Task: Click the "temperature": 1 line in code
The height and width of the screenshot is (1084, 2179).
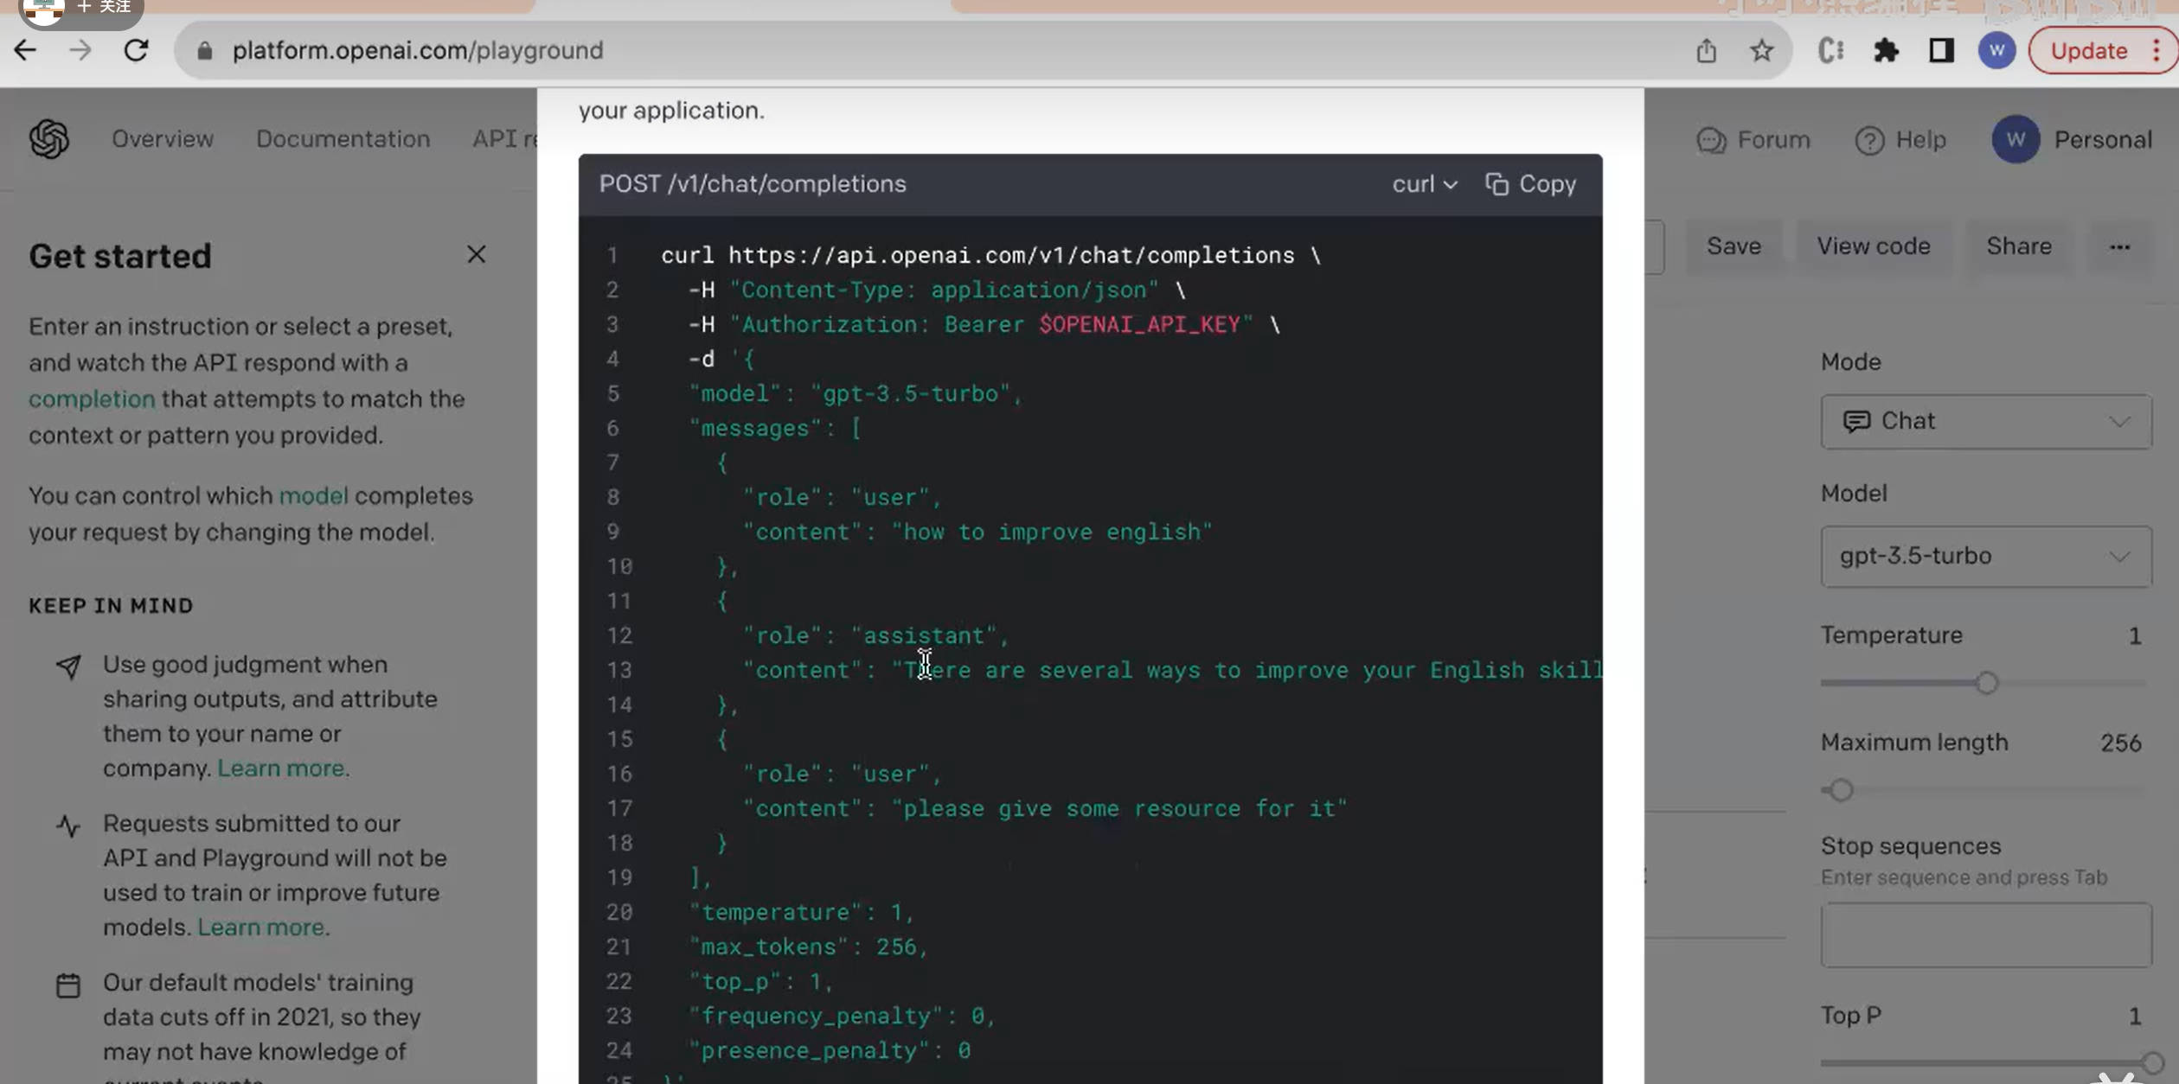Action: pos(801,912)
